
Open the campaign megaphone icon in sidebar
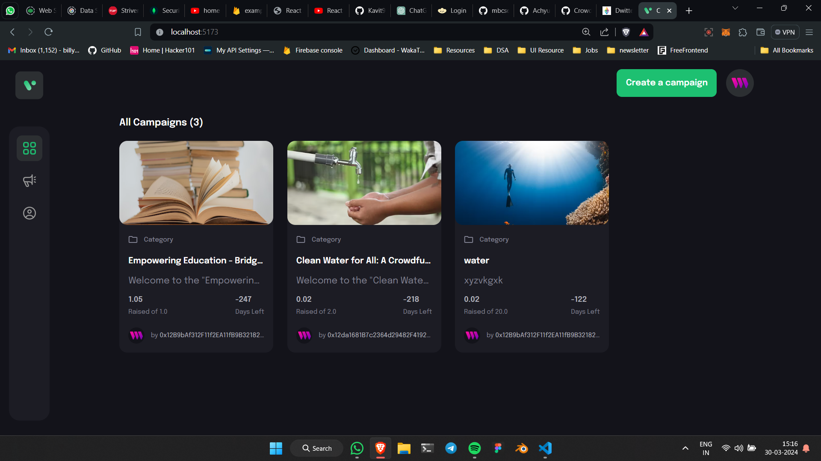(30, 181)
